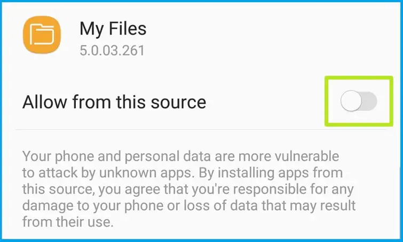Screen dimensions: 403x242
Task: Click the gray track of the switch
Action: pyautogui.click(x=369, y=101)
